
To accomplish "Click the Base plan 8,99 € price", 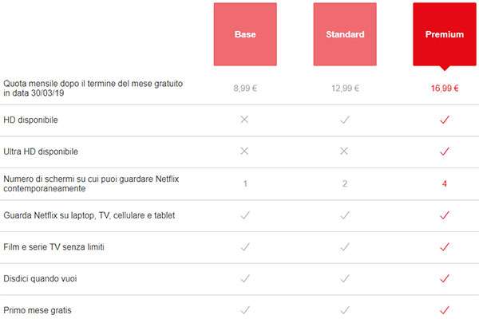I will pos(245,88).
